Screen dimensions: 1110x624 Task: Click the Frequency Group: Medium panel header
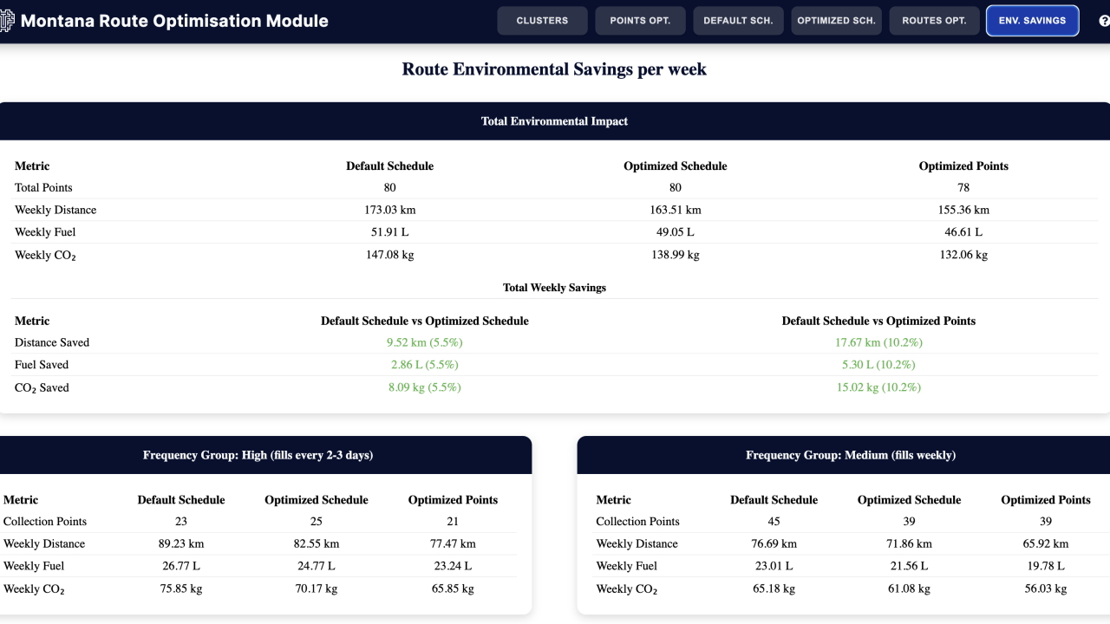851,454
